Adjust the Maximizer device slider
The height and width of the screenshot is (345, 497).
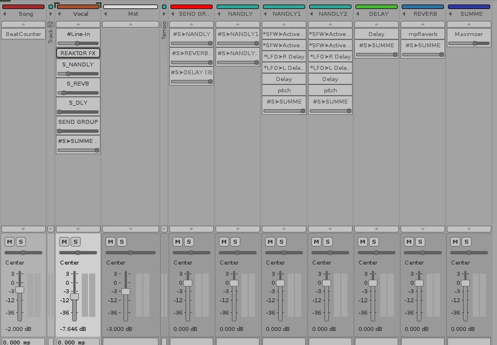click(469, 43)
